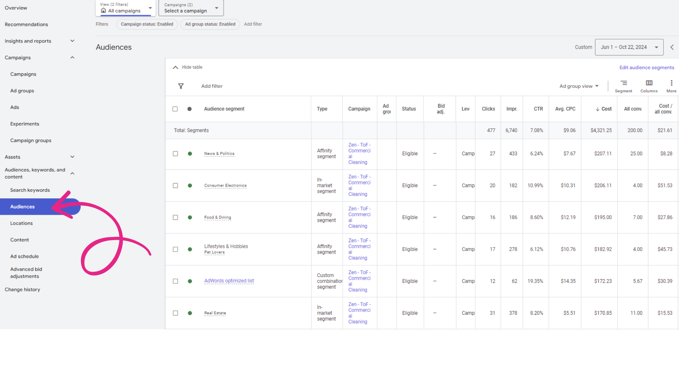
Task: Open Audiences keywords and content section
Action: pos(35,173)
